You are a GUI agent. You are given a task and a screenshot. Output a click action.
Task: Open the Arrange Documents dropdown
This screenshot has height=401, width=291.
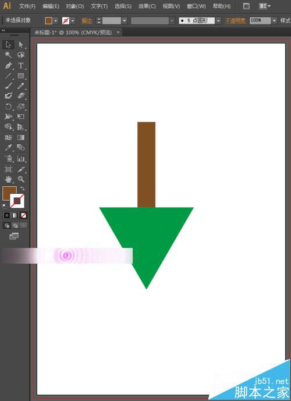coord(264,6)
